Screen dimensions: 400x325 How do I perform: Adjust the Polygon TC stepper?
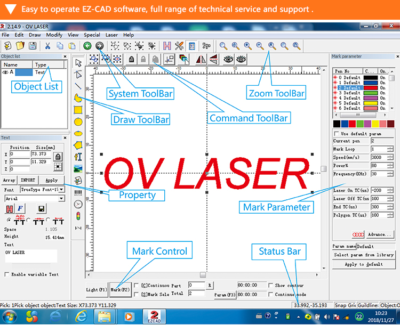coord(390,215)
